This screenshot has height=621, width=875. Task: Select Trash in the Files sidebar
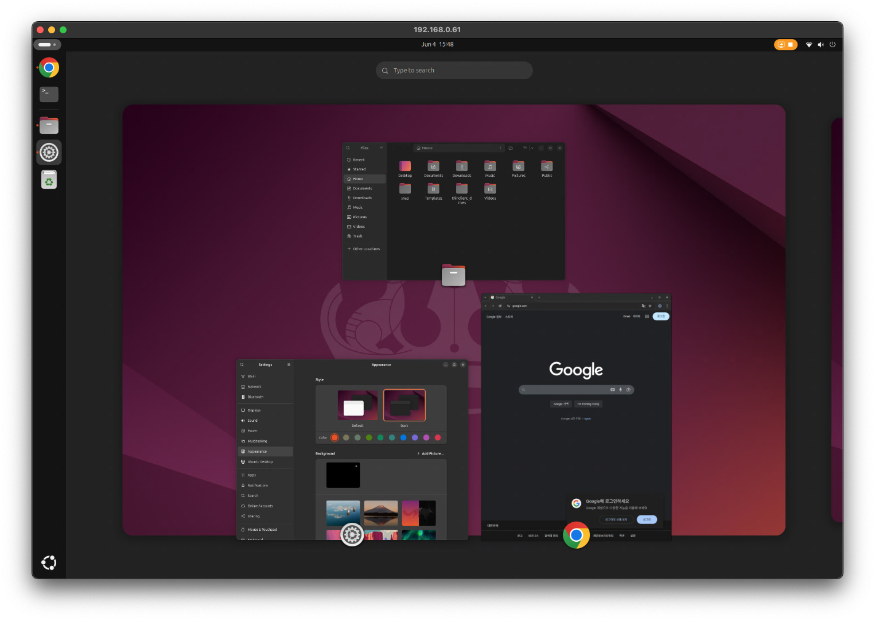[364, 236]
